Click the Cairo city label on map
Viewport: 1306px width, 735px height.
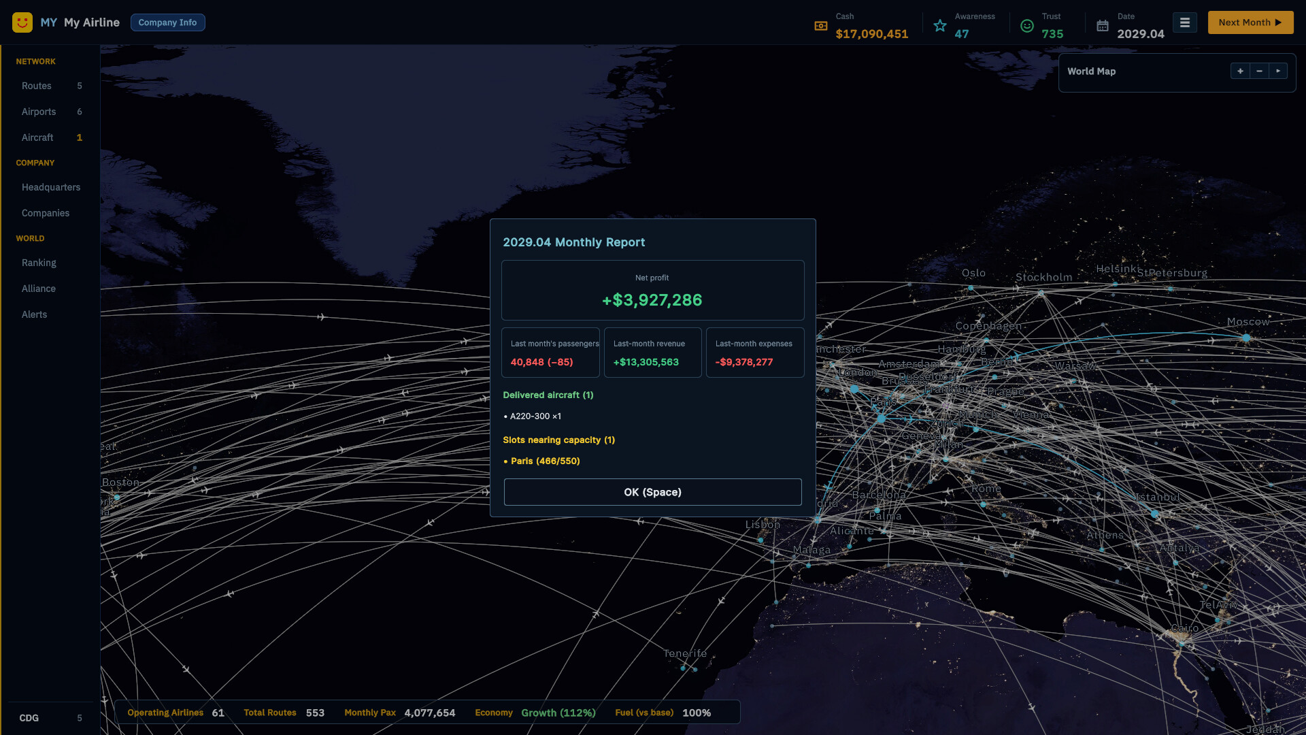[1184, 628]
